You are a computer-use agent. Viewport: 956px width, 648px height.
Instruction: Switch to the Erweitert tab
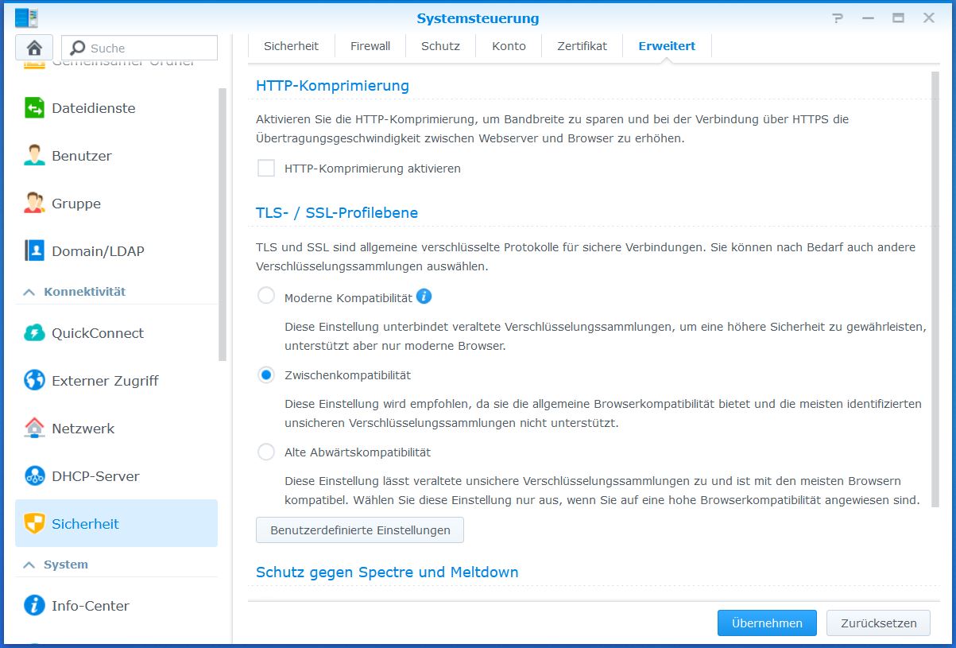pos(667,46)
